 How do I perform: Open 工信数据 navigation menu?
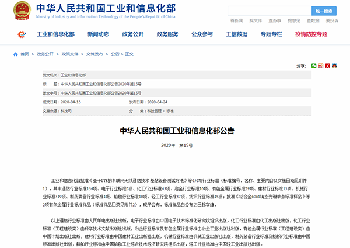click(237, 34)
